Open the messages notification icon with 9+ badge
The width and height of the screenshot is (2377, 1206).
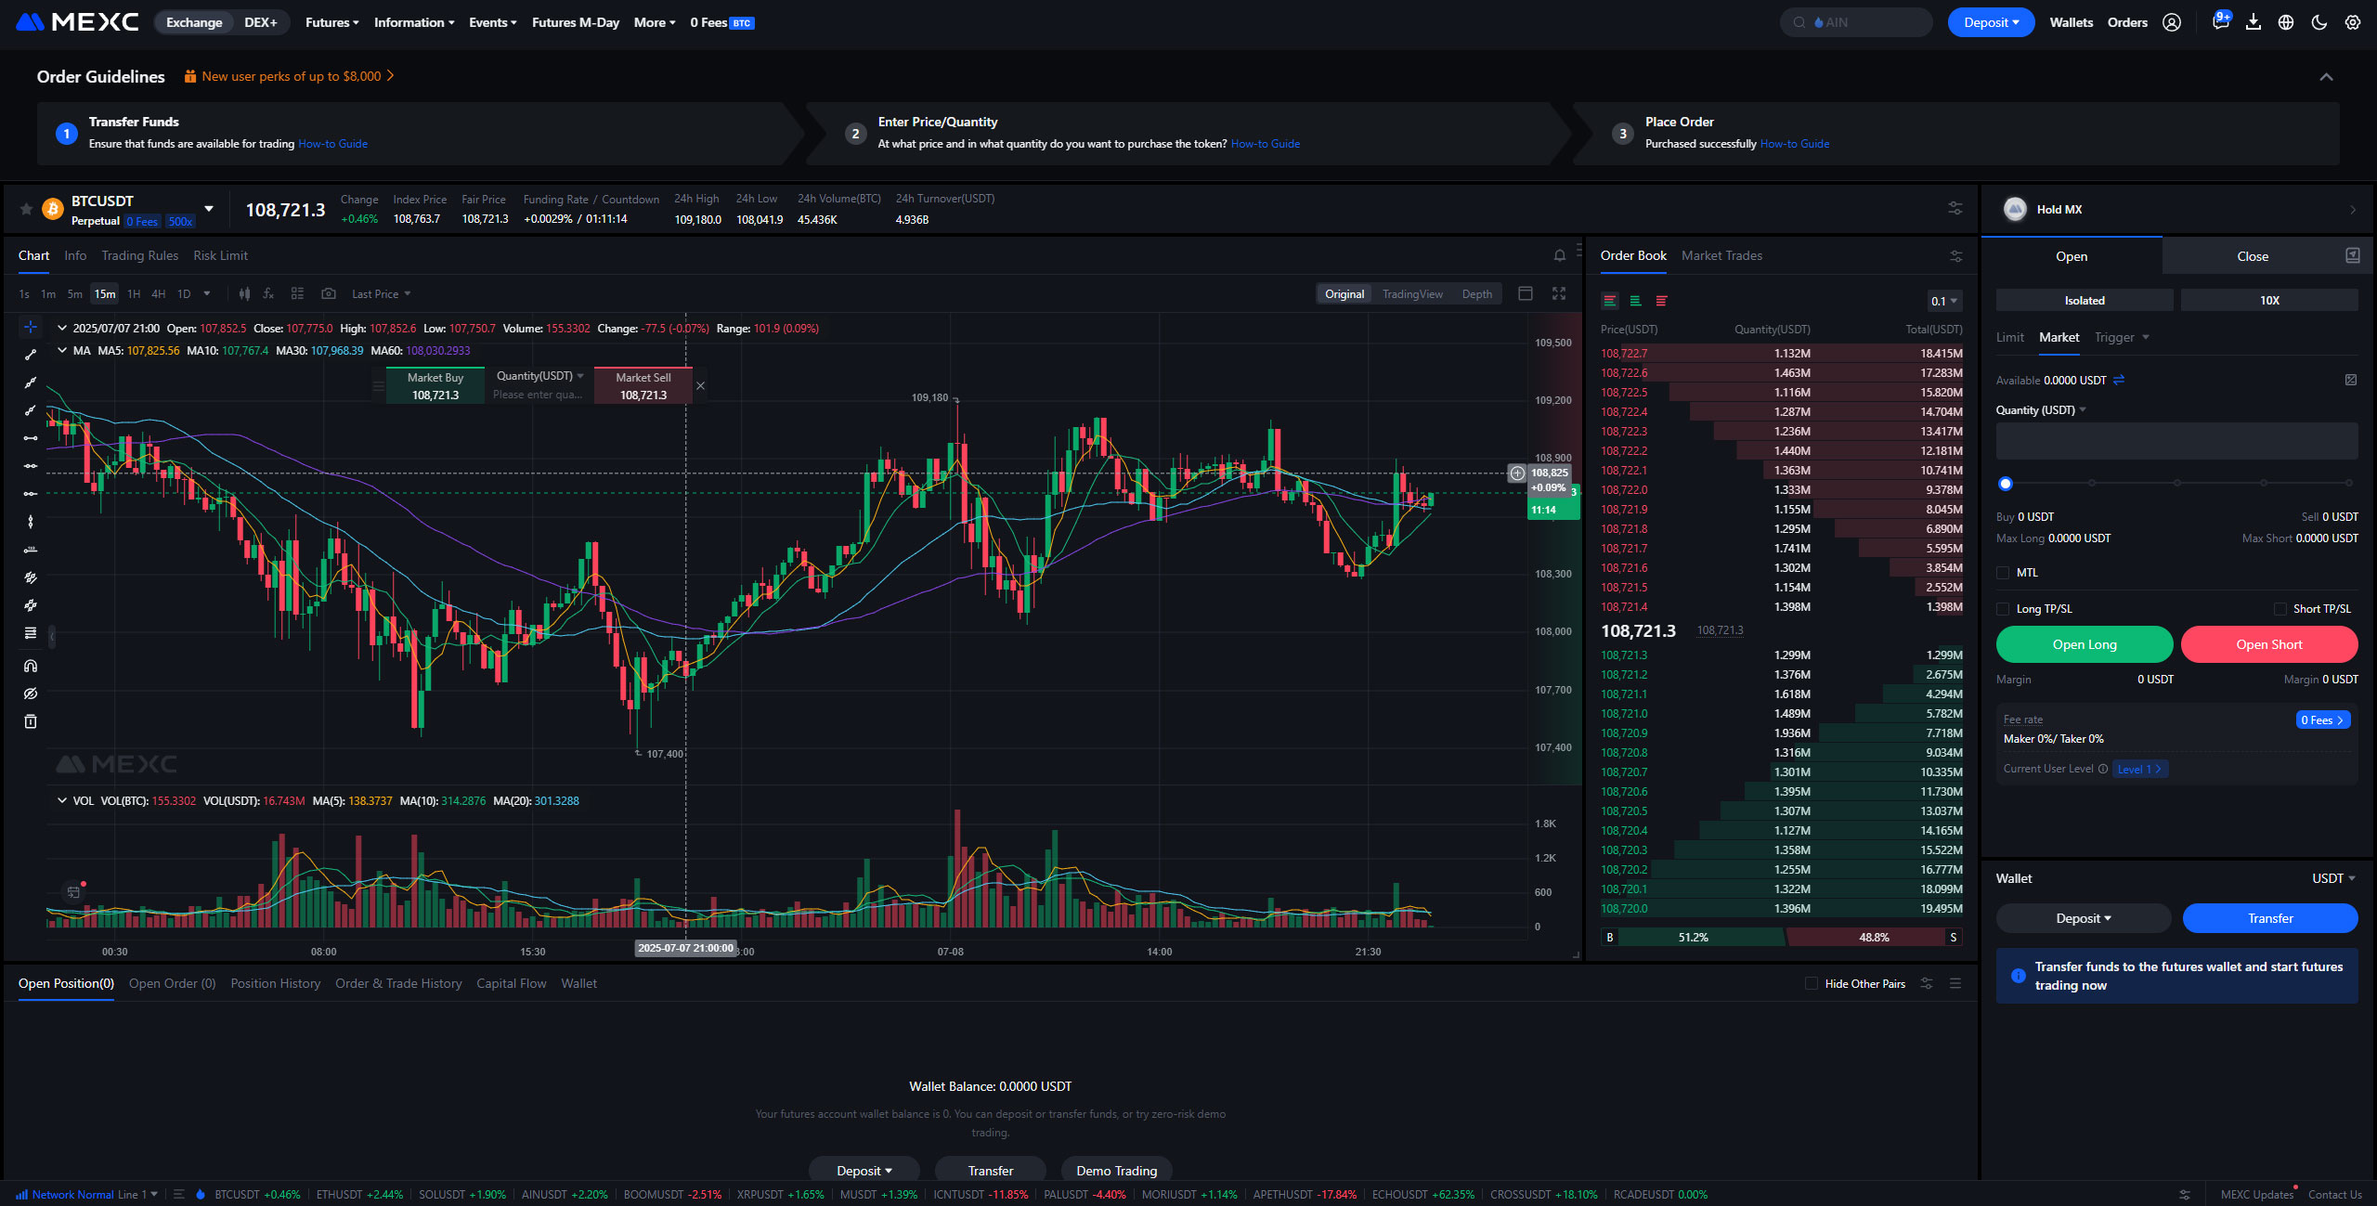click(x=2221, y=21)
